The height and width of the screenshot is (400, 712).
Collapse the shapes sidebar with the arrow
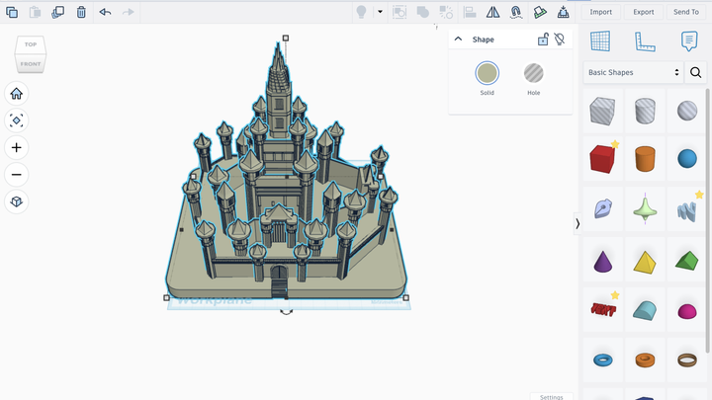578,224
